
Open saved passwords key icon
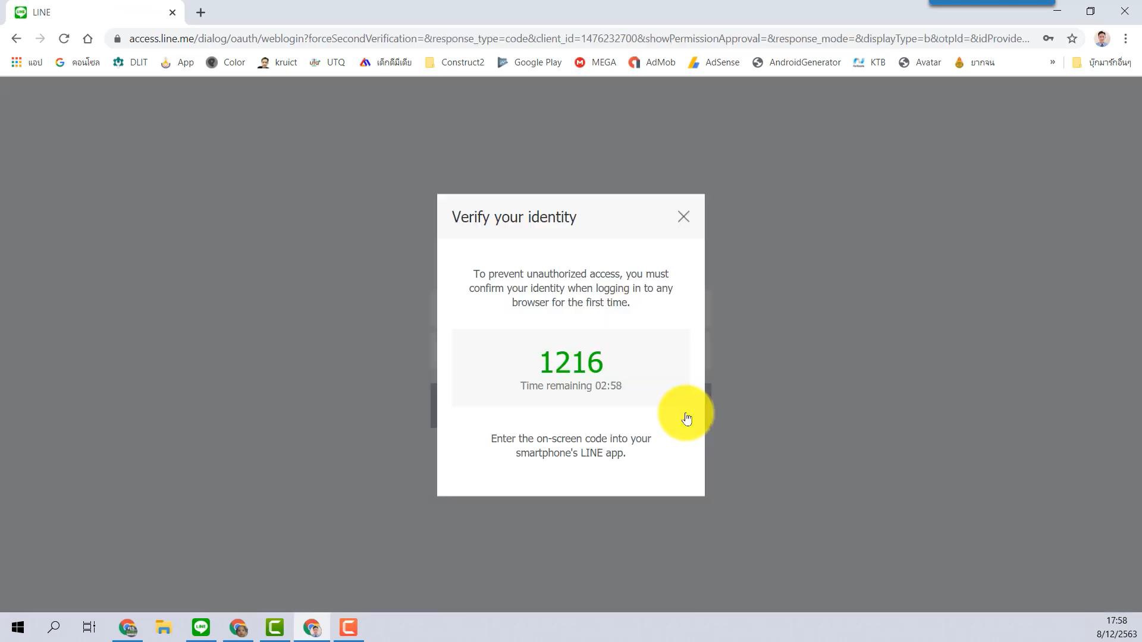coord(1048,39)
